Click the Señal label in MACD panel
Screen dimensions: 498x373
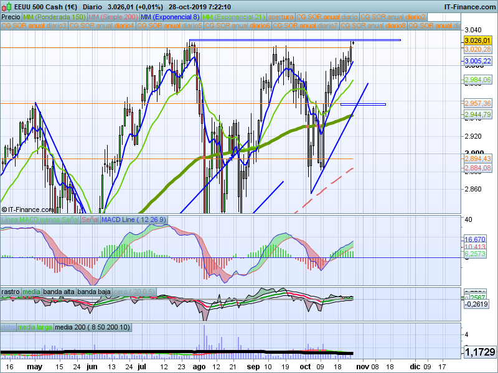[90, 220]
